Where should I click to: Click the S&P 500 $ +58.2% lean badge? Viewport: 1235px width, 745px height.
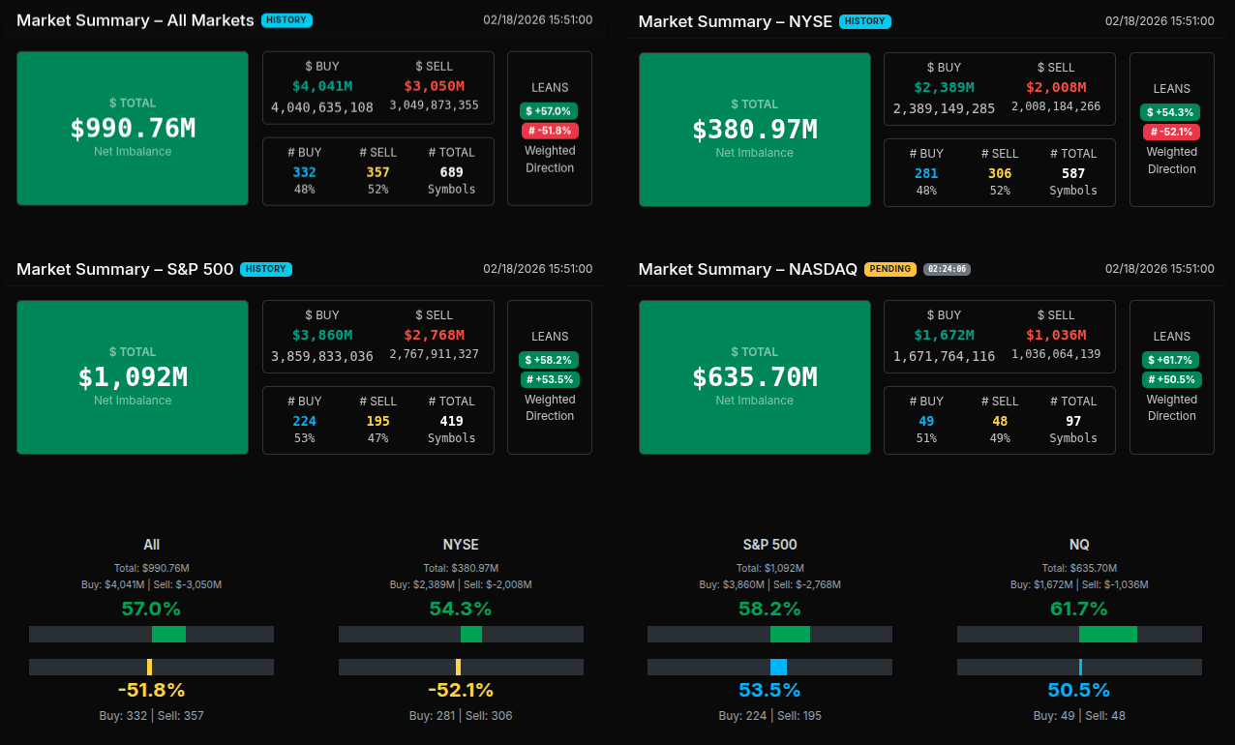click(549, 360)
